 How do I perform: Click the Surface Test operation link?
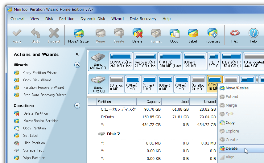click(33, 150)
